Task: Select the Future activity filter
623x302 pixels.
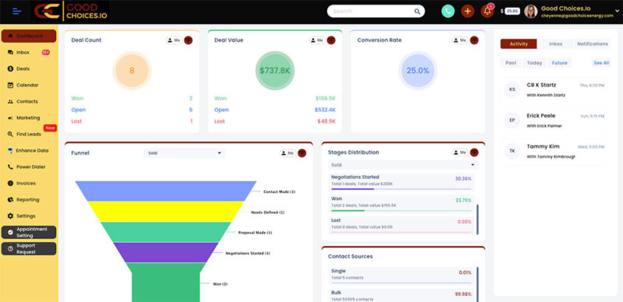Action: pos(559,63)
